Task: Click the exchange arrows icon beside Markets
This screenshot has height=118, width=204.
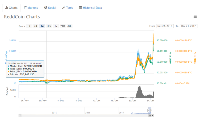Action: pos(25,7)
